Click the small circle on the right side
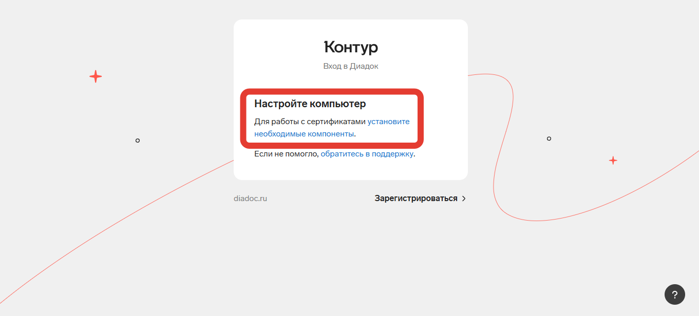The image size is (699, 316). [x=549, y=139]
